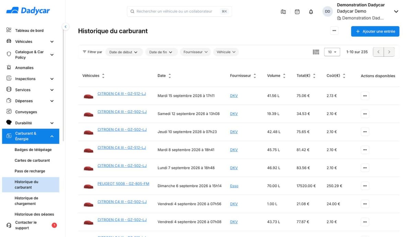Open the Véhicule filter dropdown
This screenshot has height=237, width=412.
[226, 52]
